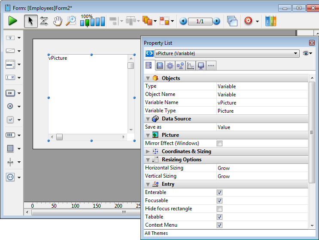
Task: Uncheck the Enterable checkbox
Action: [220, 192]
